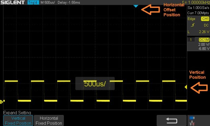Click the Expand Setting menu title
The image size is (210, 126).
pyautogui.click(x=17, y=113)
